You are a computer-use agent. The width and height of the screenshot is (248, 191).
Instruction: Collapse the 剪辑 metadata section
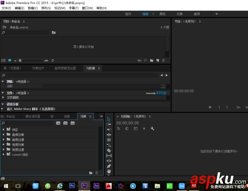[3, 81]
